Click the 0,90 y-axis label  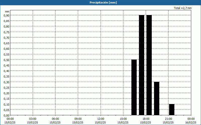point(7,15)
